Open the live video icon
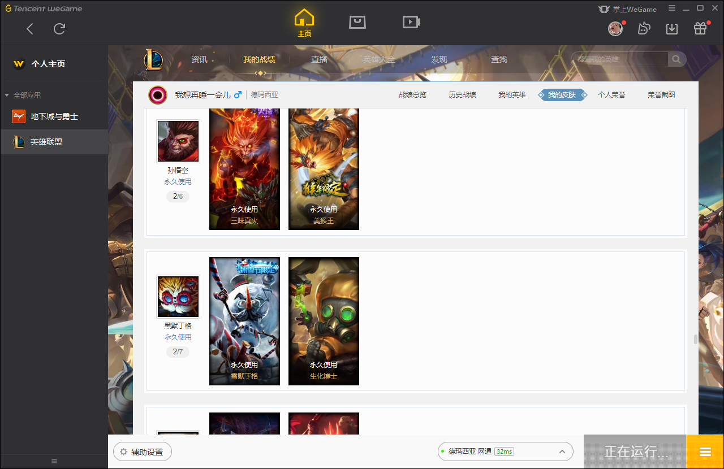This screenshot has height=469, width=724. [411, 22]
